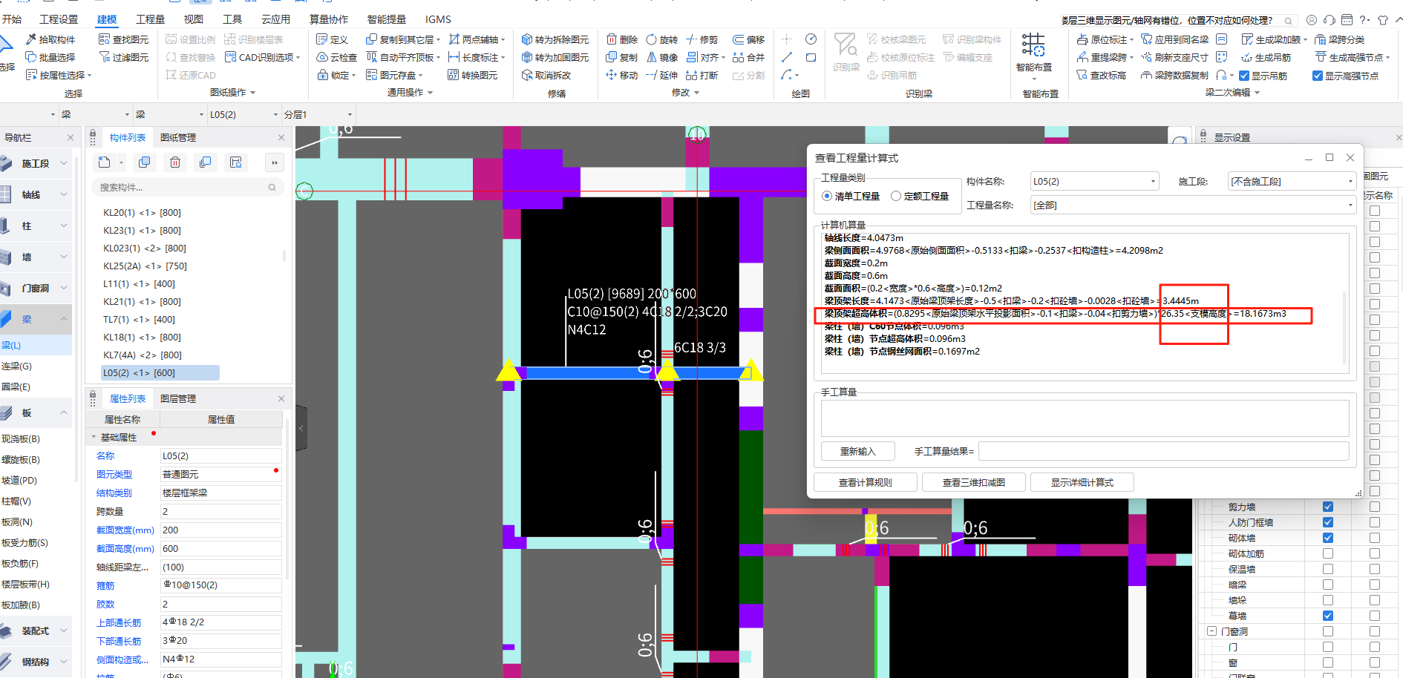Toggle 砌体墙 display checkbox
Viewport: 1403px width, 678px height.
point(1328,538)
